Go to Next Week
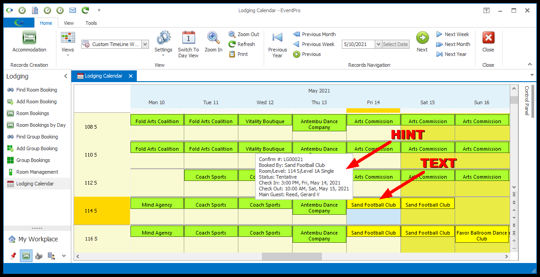This screenshot has width=540, height=277. pos(452,34)
